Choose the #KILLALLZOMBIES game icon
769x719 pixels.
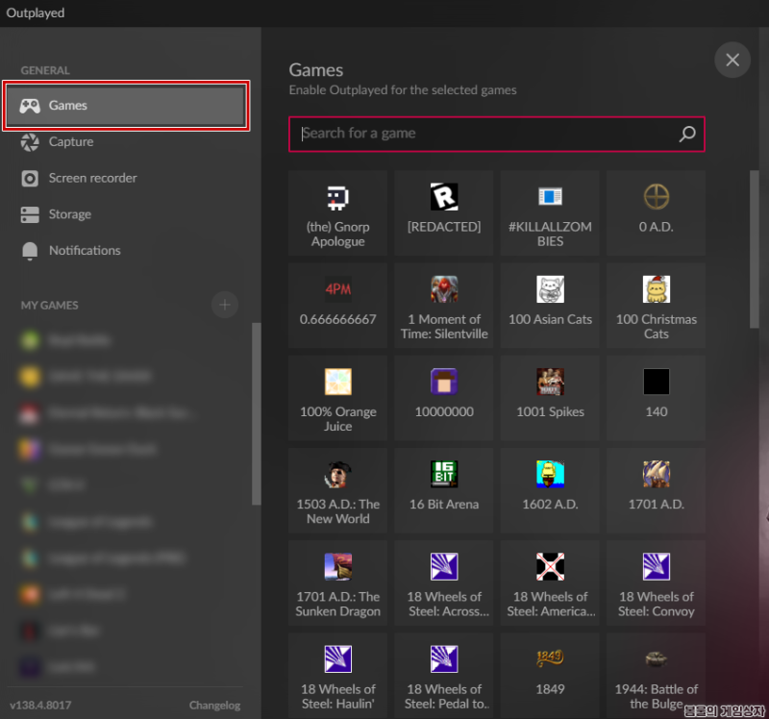550,197
